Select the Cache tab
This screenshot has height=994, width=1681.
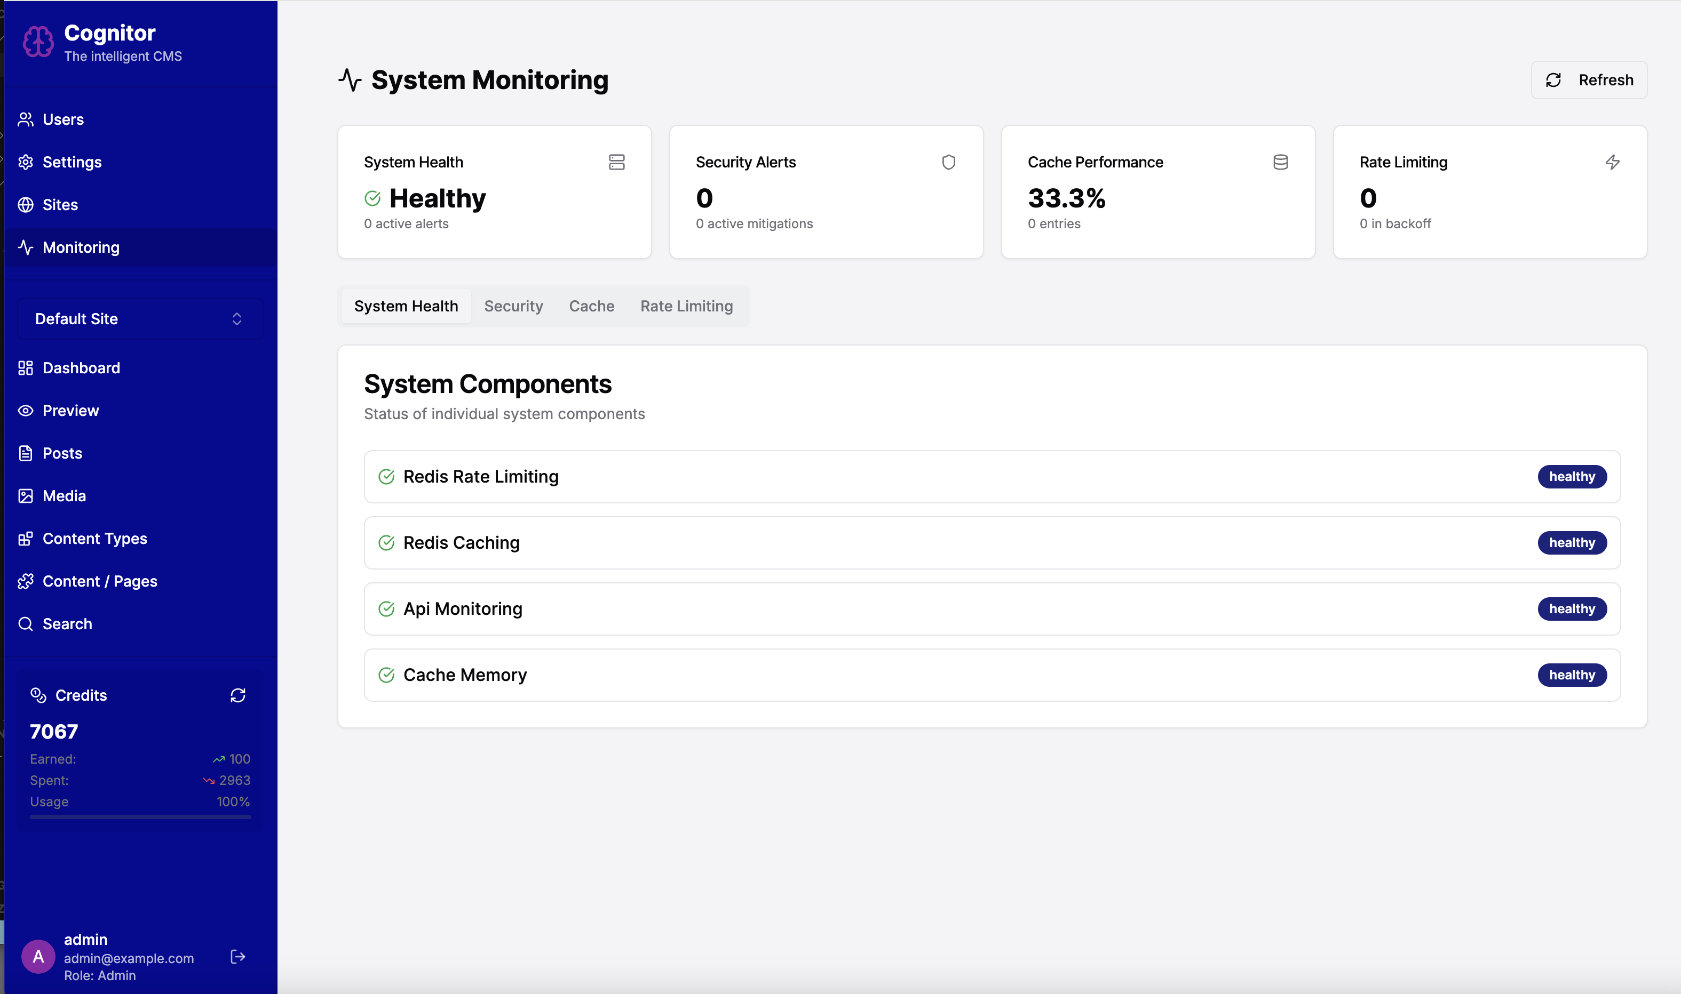pos(592,306)
